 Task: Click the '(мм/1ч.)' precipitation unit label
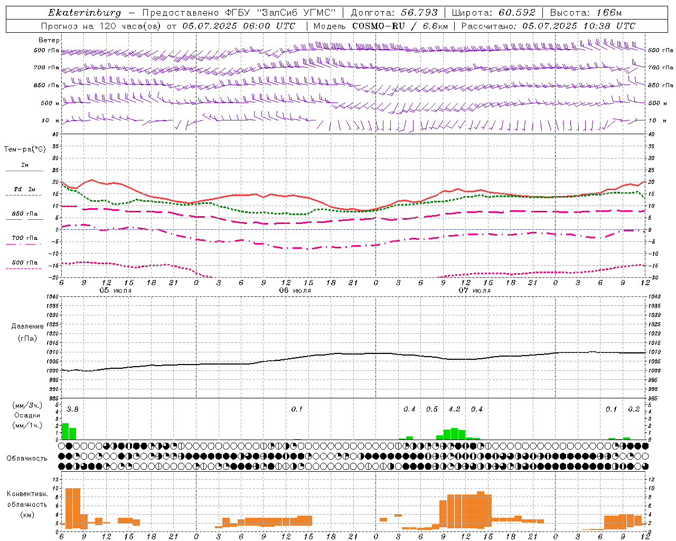[x=27, y=425]
